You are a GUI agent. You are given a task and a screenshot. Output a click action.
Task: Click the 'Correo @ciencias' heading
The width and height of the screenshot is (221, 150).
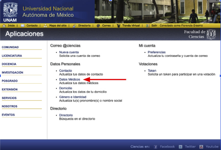click(x=65, y=46)
